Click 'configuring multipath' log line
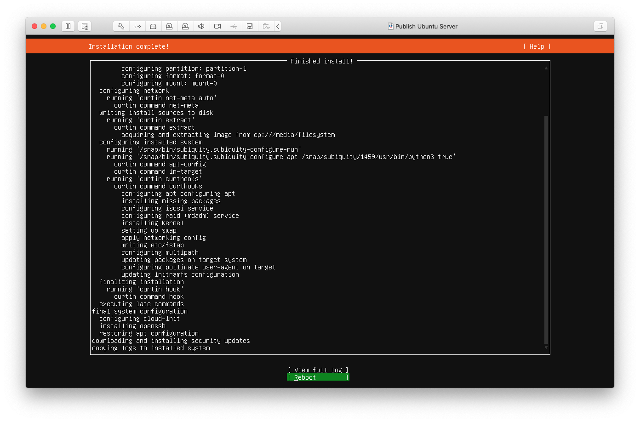This screenshot has width=640, height=422. (160, 252)
